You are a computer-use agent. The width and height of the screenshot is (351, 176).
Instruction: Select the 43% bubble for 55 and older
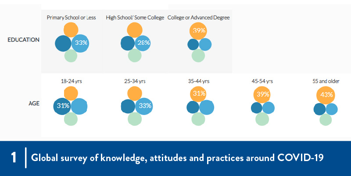tap(326, 95)
